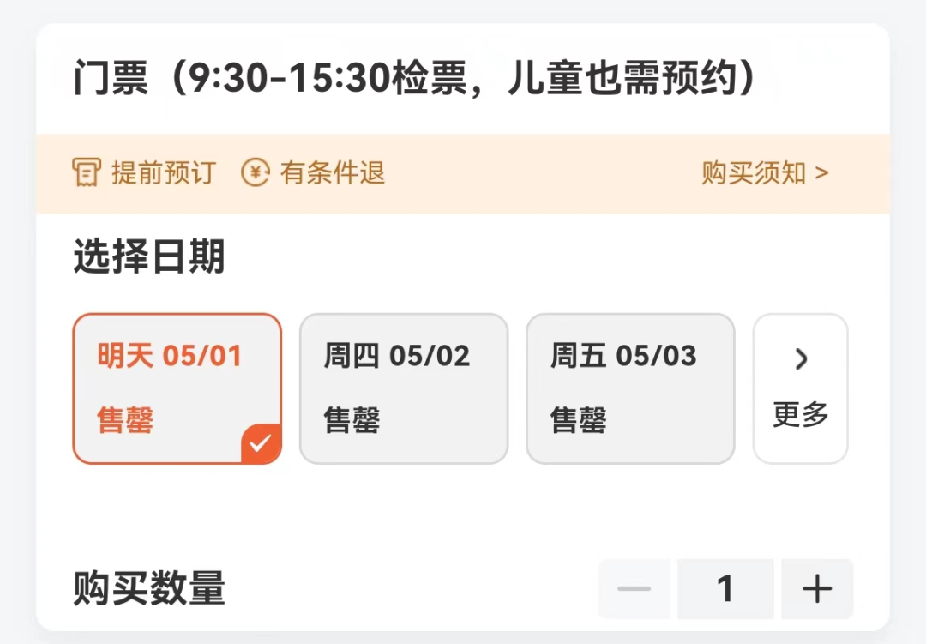Tap the arrow beside 购买须知
This screenshot has height=644, width=926.
821,173
